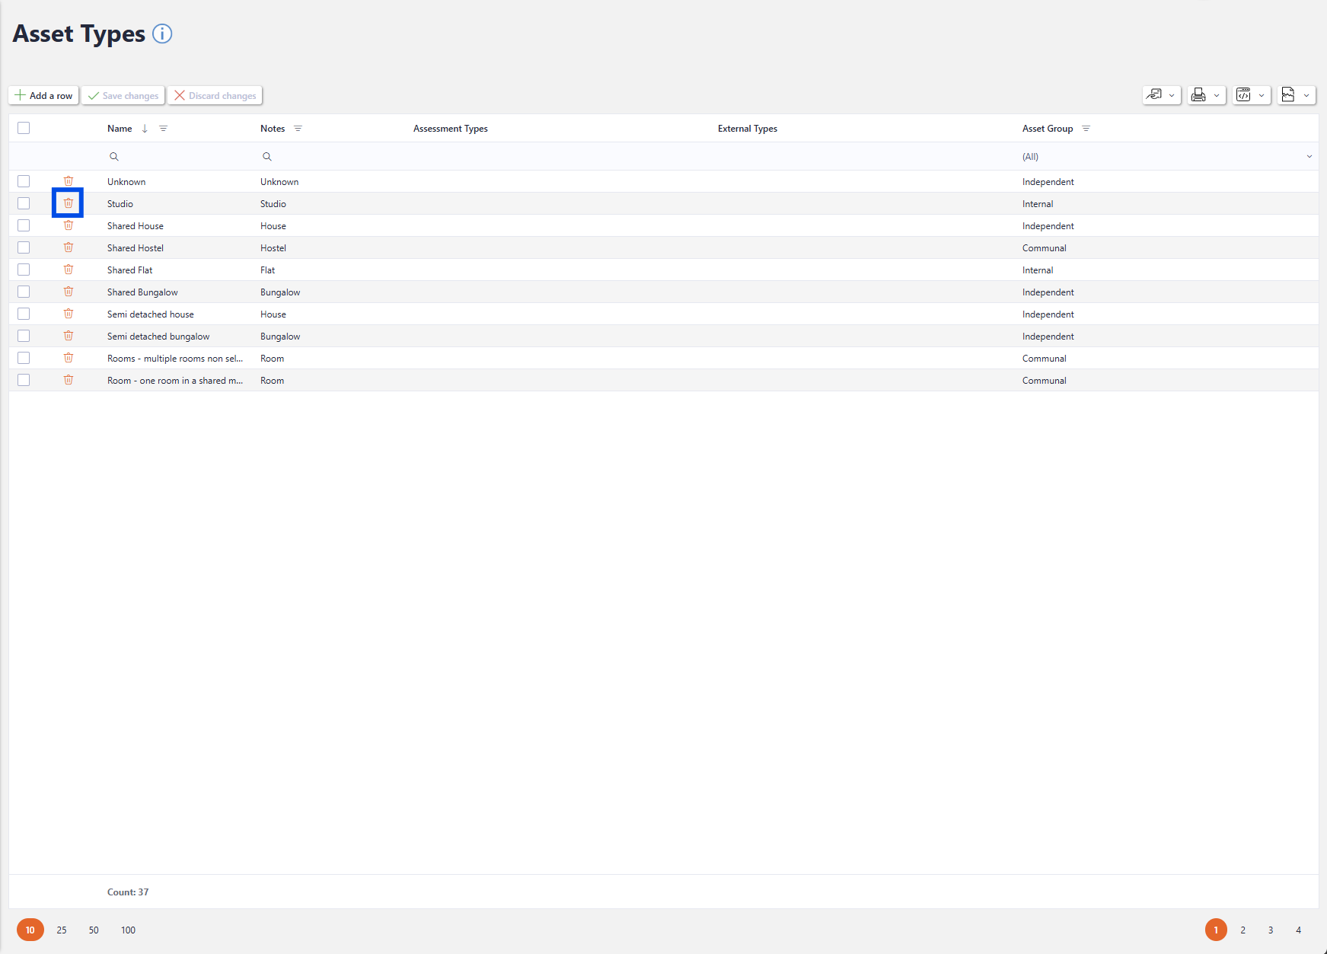
Task: Click the trash icon for Shared Hostel
Action: point(69,247)
